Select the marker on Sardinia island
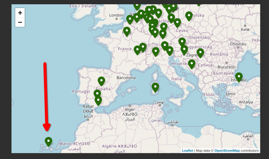This screenshot has width=269, height=159. click(155, 87)
